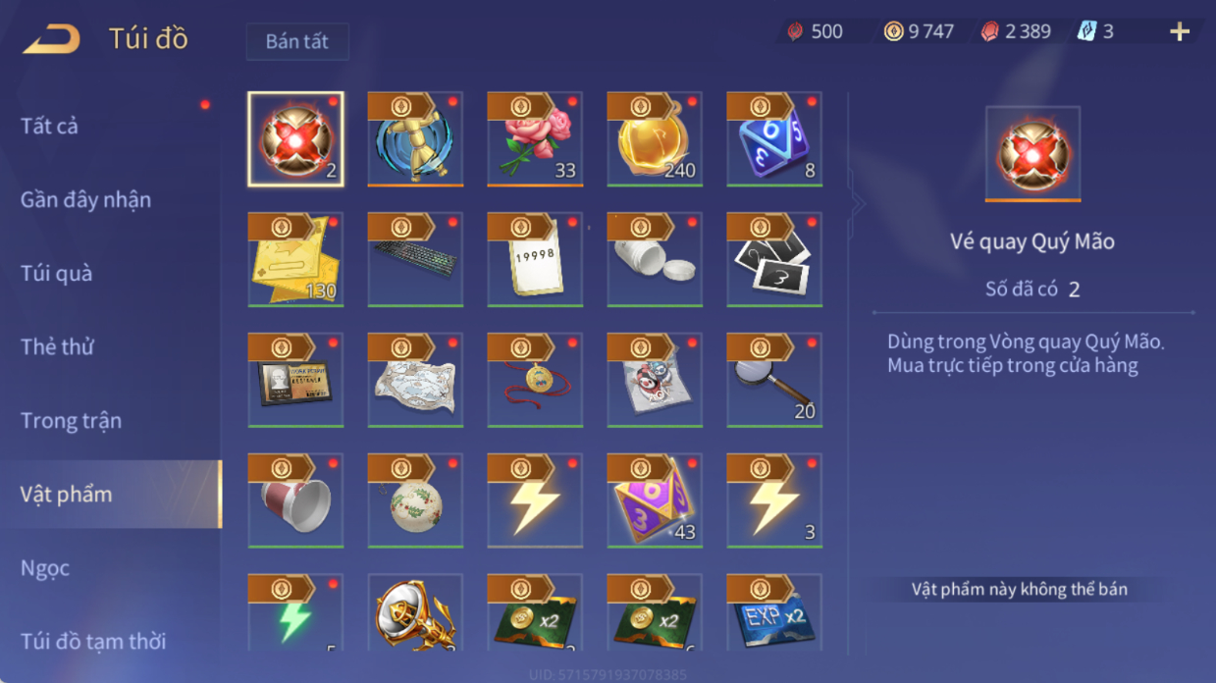Open the Tất cả category tab
1216x683 pixels.
49,127
